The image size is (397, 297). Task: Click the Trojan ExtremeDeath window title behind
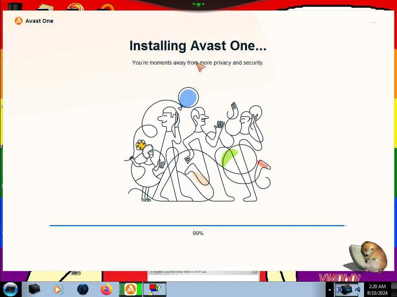(x=178, y=272)
